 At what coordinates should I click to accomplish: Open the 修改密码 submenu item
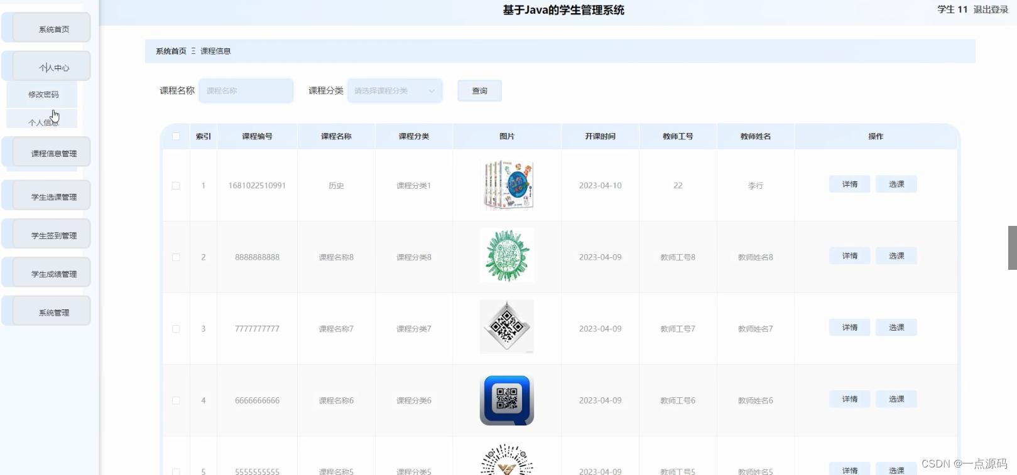pyautogui.click(x=43, y=94)
